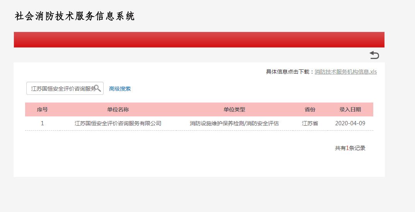Click the 消防设施维护保养检测/消防安全评估 type cell
415x212 pixels.
(x=234, y=123)
